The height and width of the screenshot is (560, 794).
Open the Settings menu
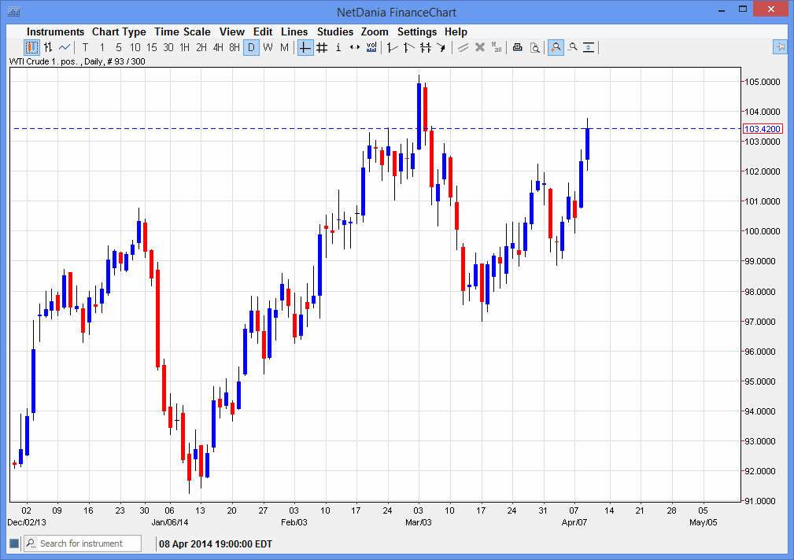click(x=416, y=31)
